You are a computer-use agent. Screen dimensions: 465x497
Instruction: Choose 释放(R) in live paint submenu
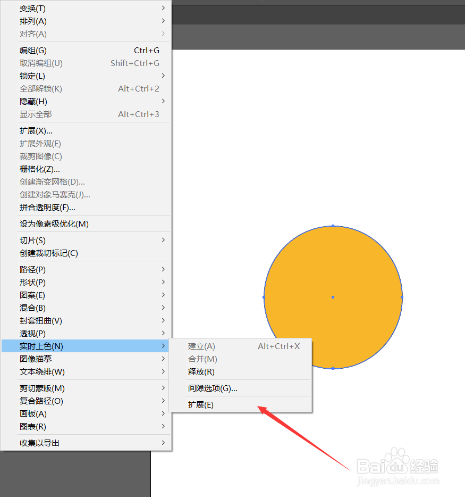(x=241, y=371)
